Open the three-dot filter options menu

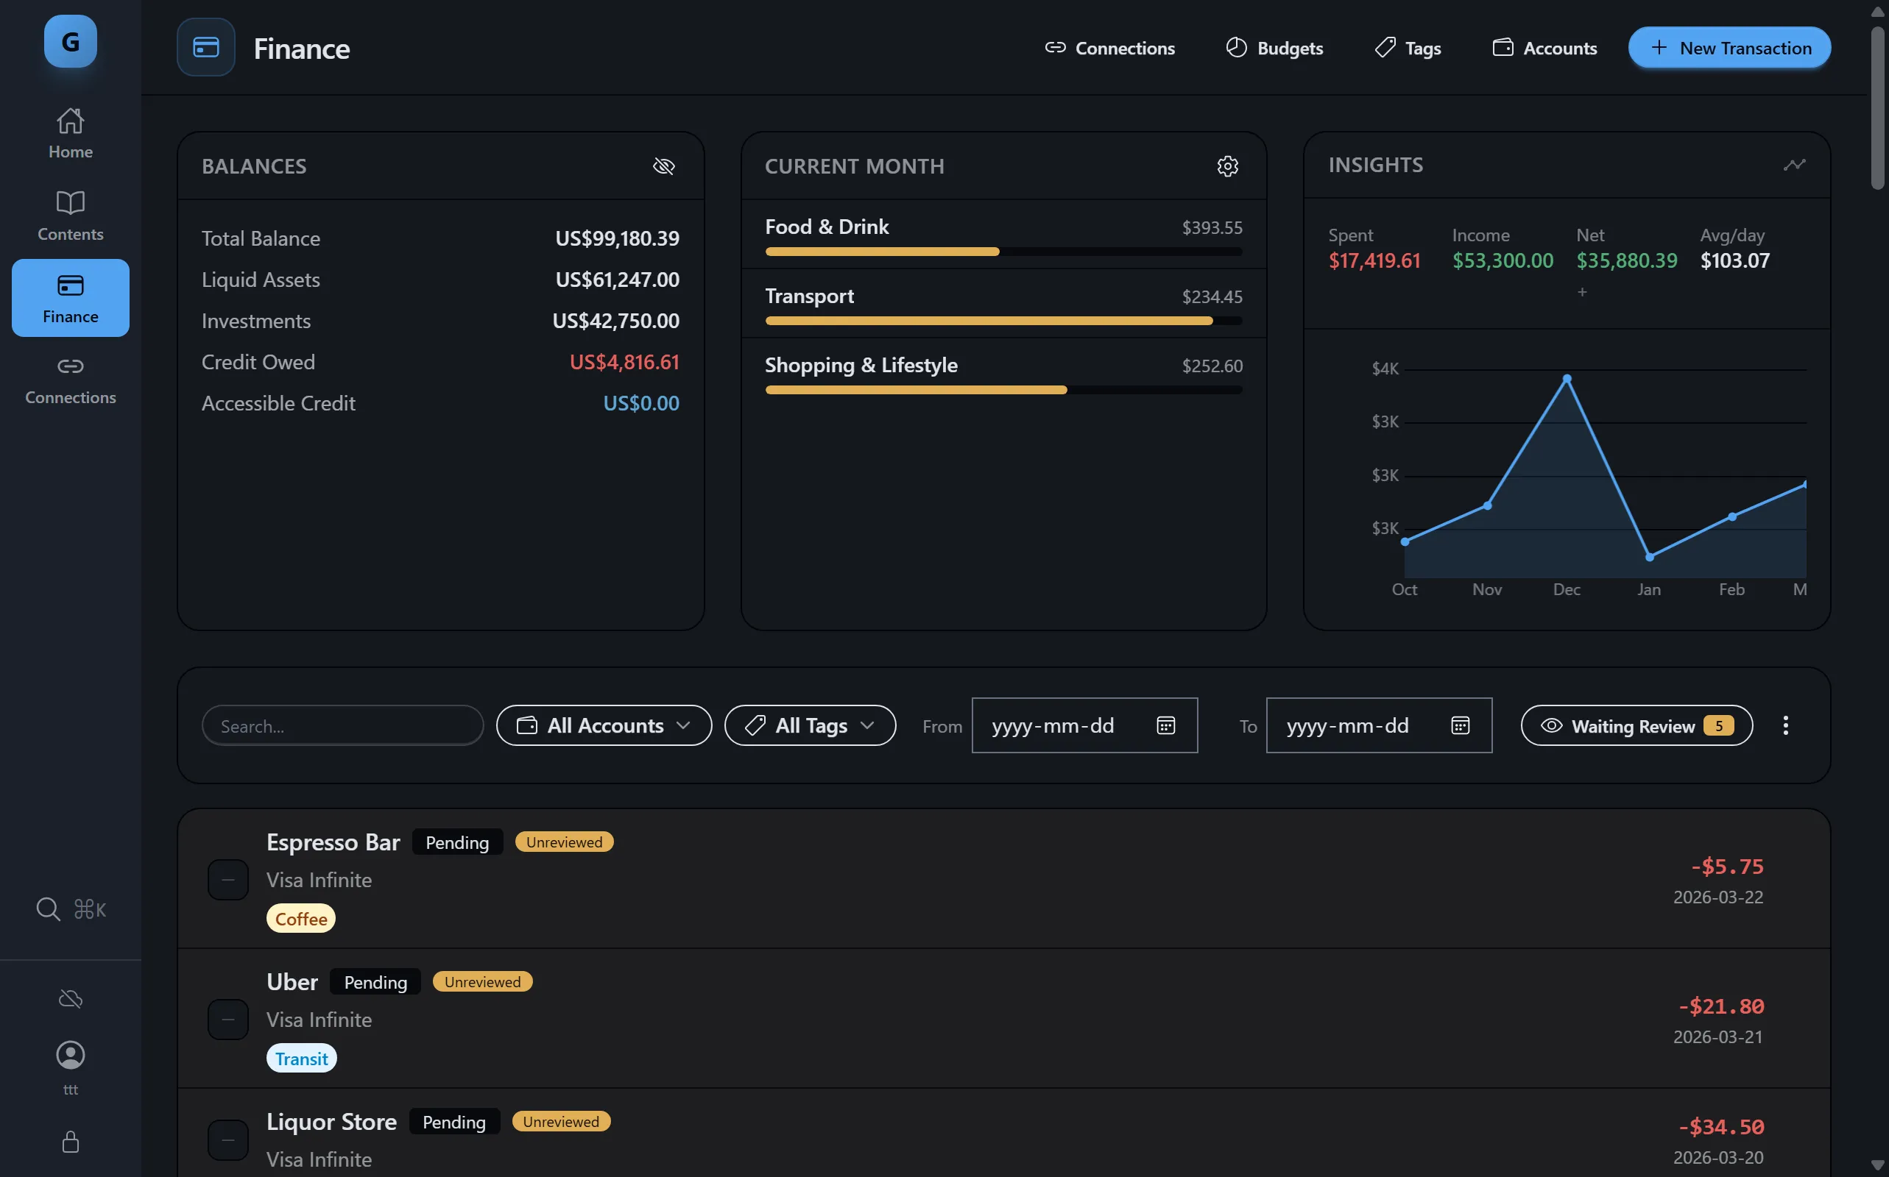[1785, 725]
